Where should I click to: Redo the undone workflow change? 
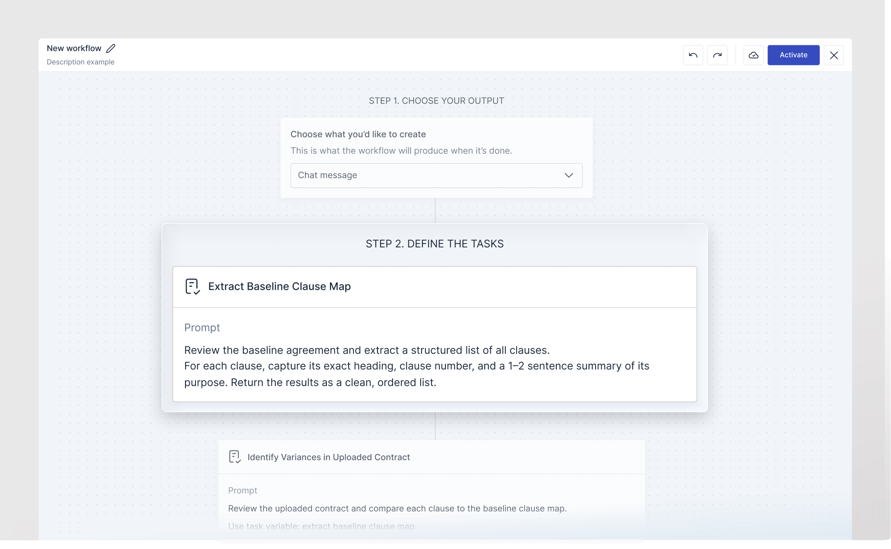click(x=718, y=55)
